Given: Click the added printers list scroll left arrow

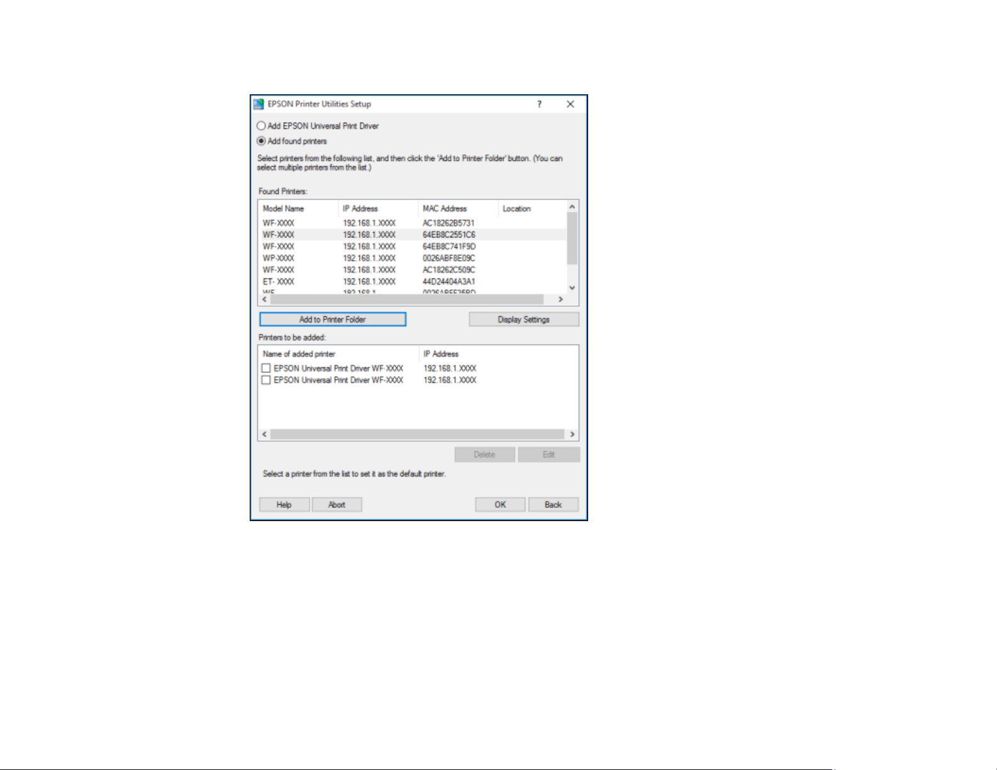Looking at the screenshot, I should point(264,434).
